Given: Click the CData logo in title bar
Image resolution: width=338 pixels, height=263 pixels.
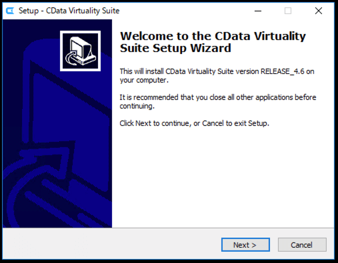Looking at the screenshot, I should point(10,11).
